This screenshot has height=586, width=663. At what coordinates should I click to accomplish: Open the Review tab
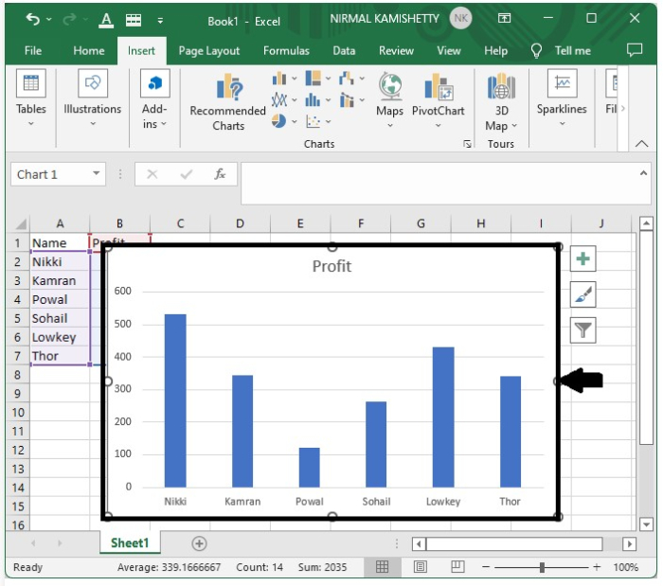pos(396,51)
